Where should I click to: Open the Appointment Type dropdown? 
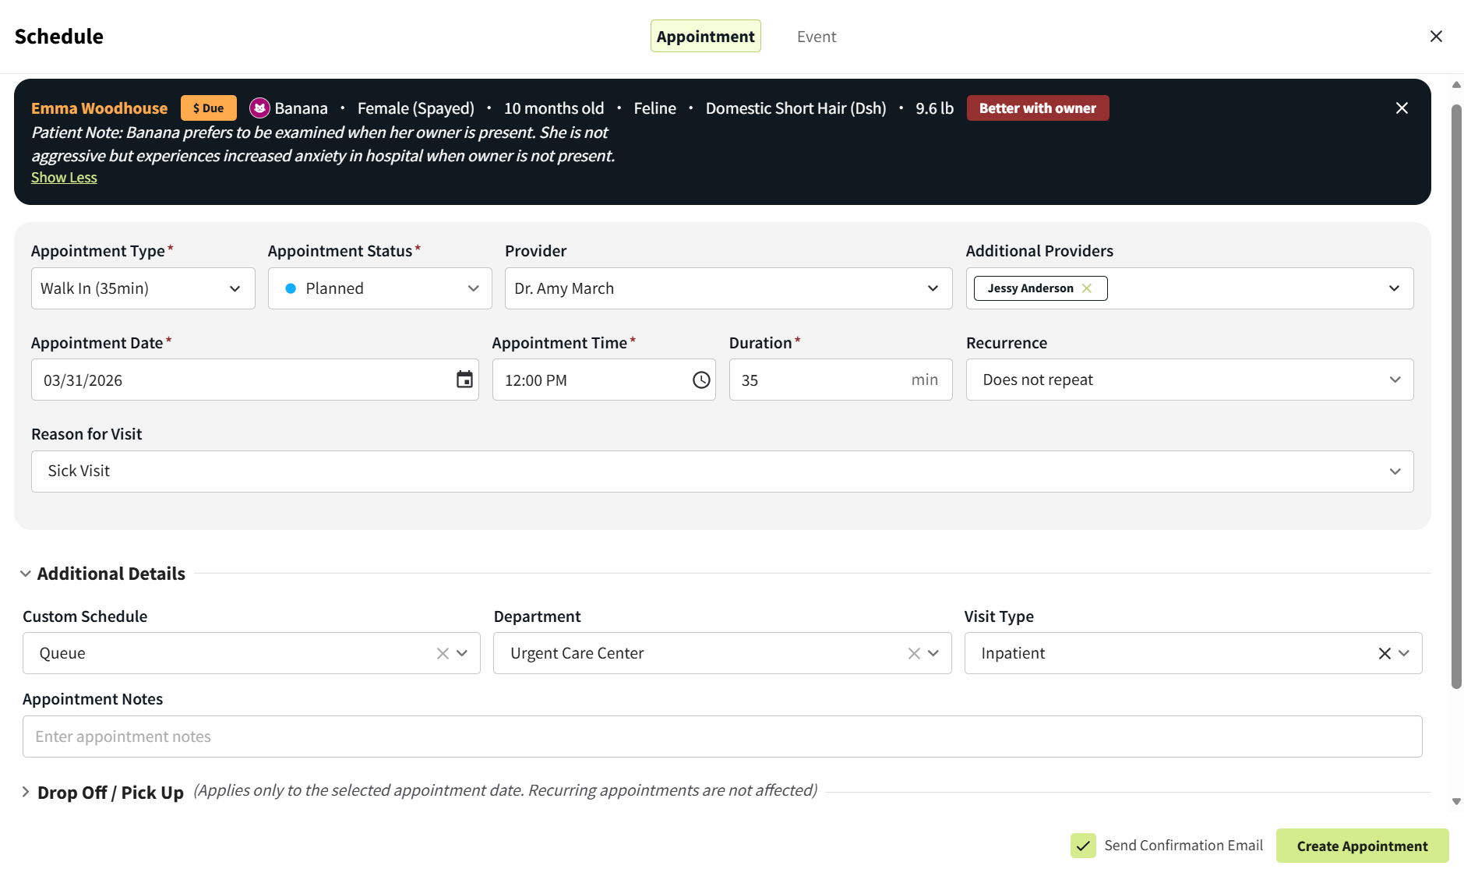coord(143,288)
